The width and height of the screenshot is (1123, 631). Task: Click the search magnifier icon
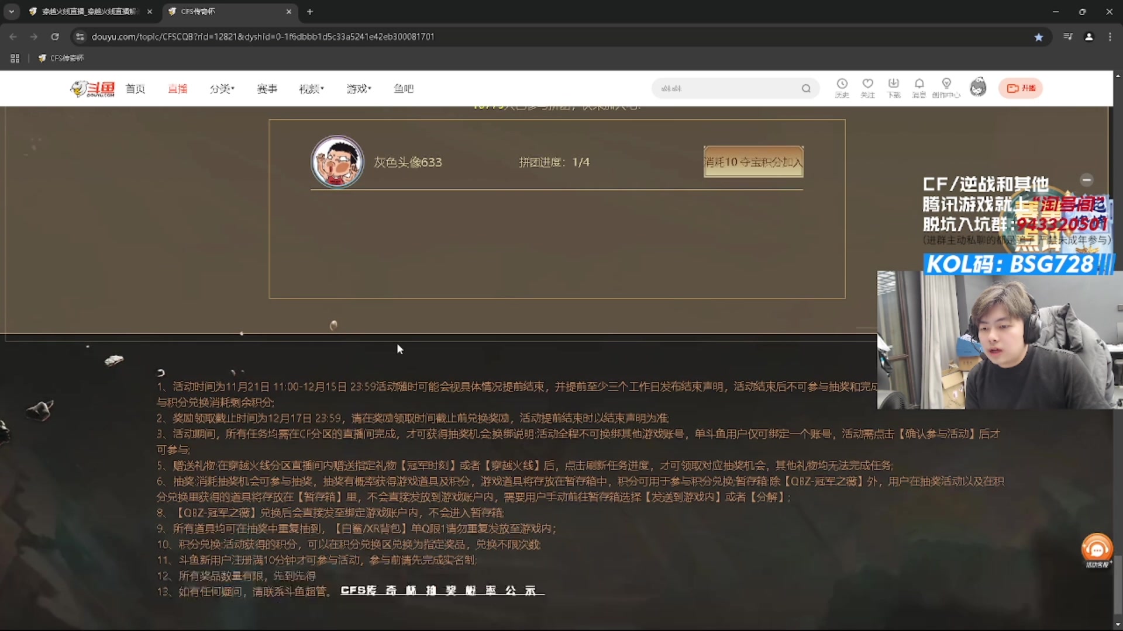[806, 89]
